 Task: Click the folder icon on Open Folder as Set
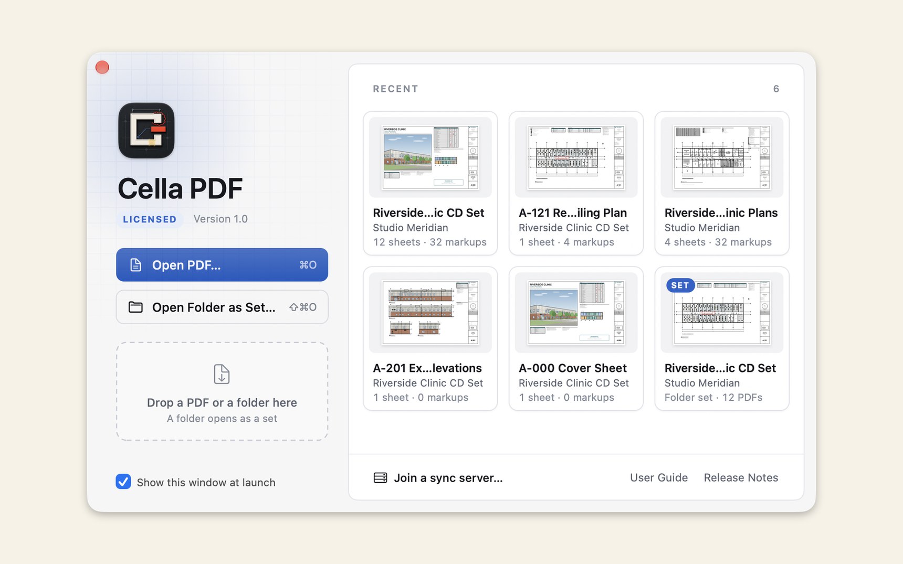pos(135,307)
